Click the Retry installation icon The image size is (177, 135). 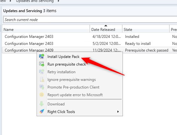click(x=42, y=72)
